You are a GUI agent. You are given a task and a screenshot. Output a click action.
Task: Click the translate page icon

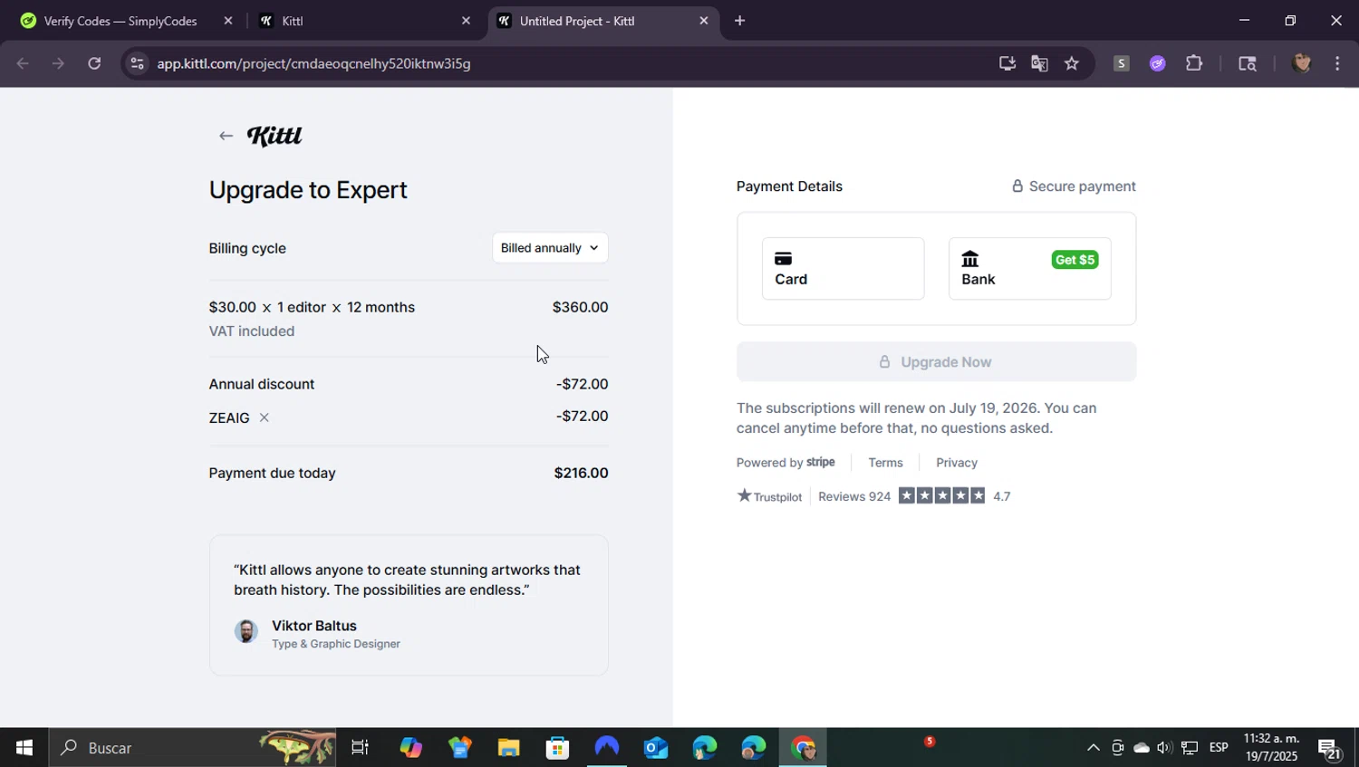tap(1039, 63)
